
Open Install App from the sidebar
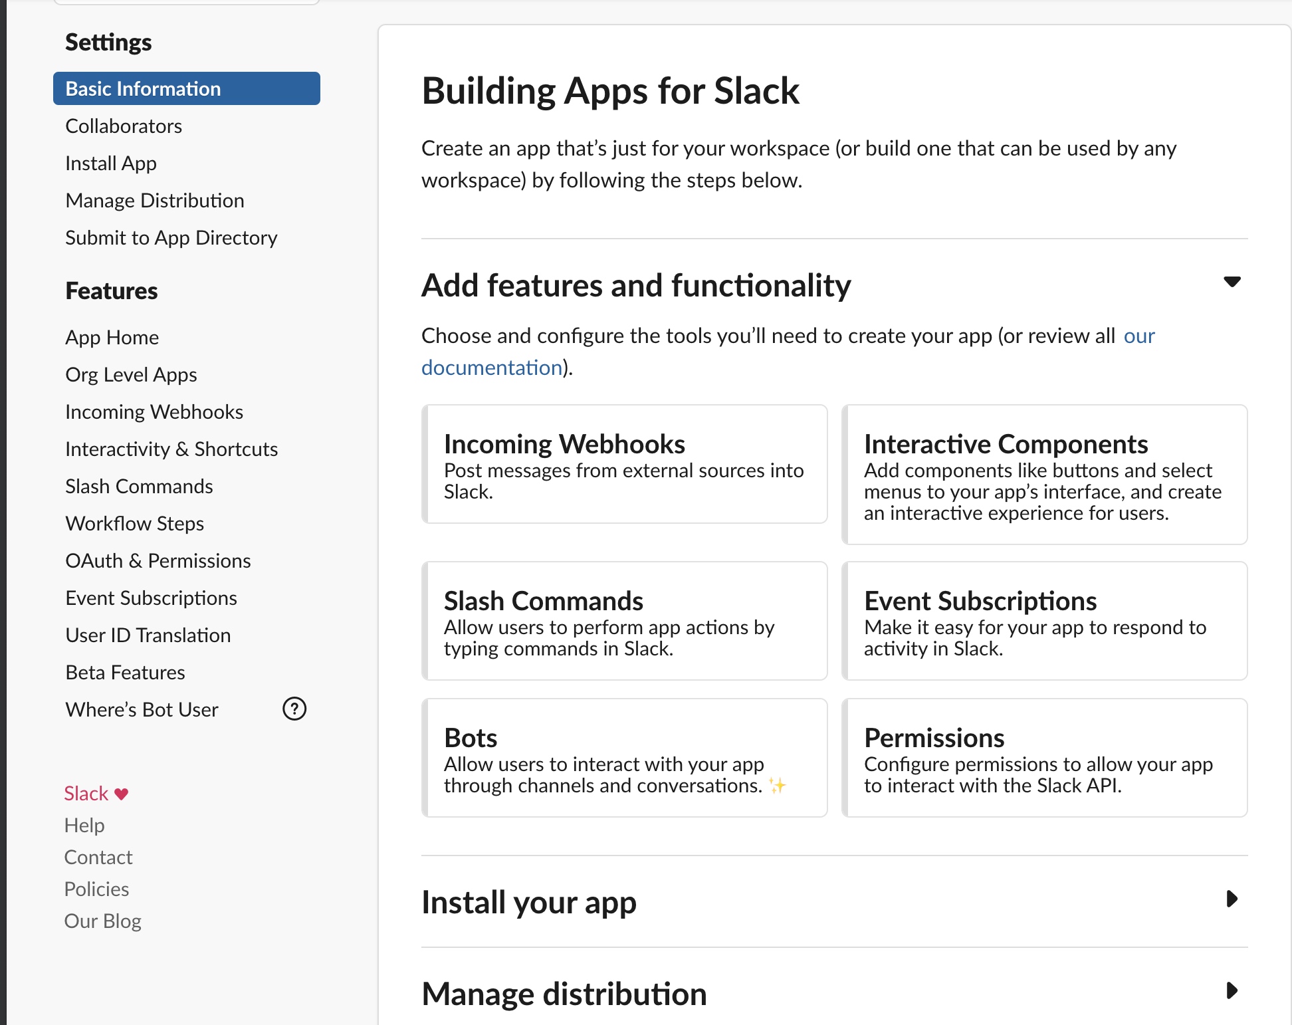point(111,164)
